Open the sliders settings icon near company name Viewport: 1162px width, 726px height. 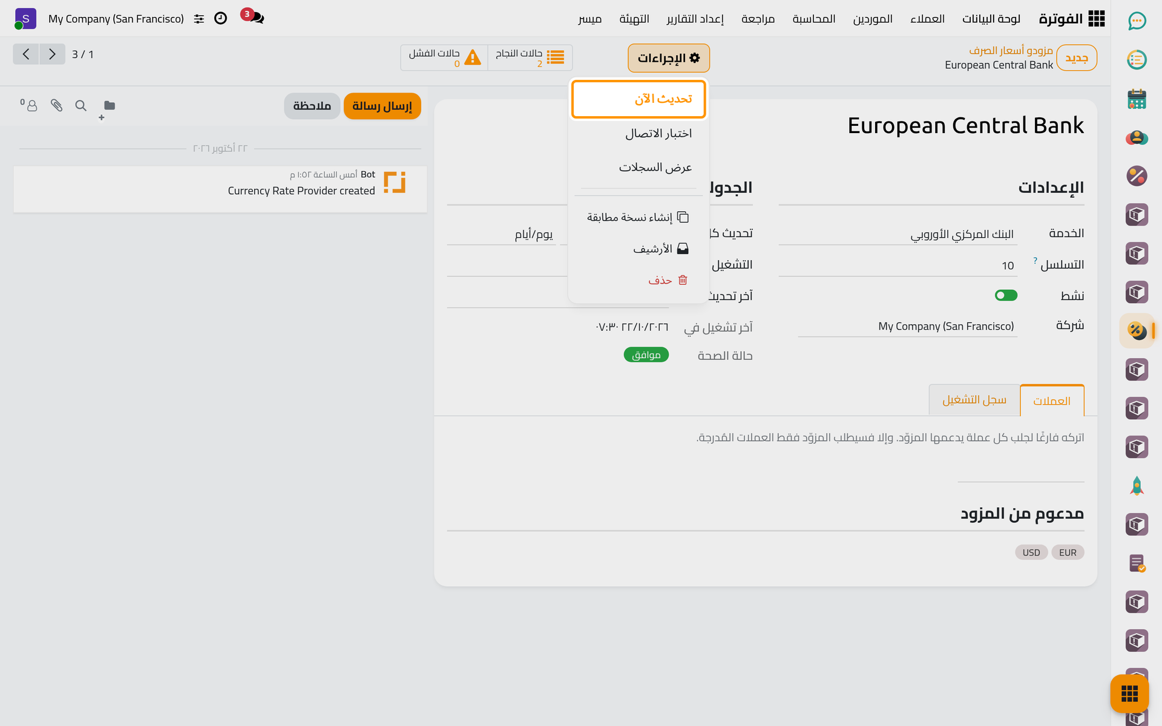[x=199, y=19]
